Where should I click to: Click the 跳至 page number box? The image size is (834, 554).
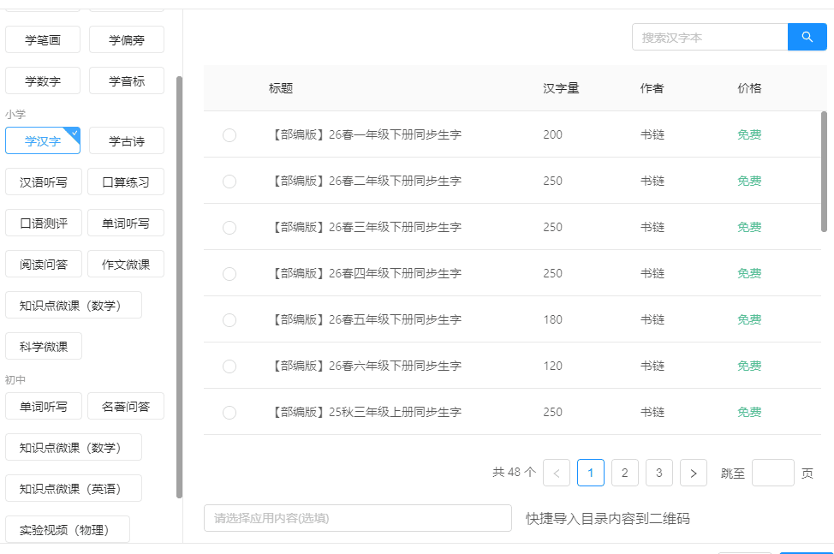tap(773, 472)
